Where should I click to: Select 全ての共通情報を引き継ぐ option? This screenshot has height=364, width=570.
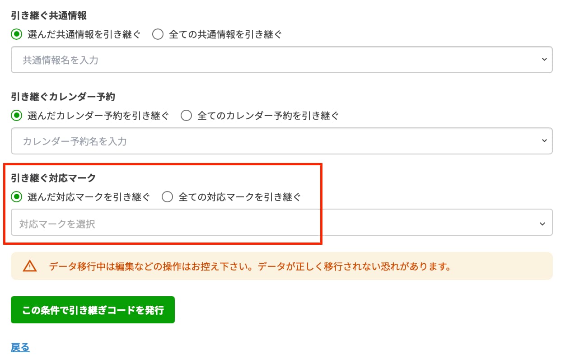[x=158, y=34]
